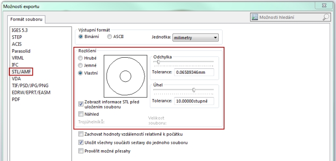Select IGES 5.3 in the format list

[20, 30]
